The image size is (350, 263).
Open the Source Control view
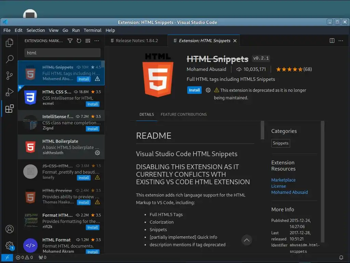pyautogui.click(x=9, y=76)
